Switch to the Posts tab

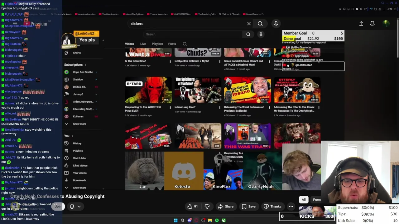[172, 44]
